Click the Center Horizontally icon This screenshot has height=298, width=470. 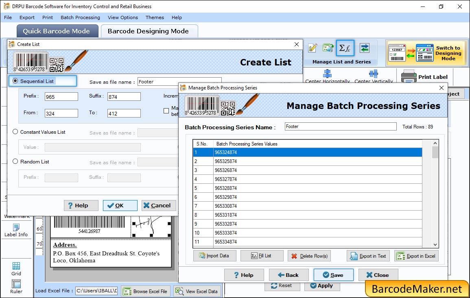click(x=327, y=74)
